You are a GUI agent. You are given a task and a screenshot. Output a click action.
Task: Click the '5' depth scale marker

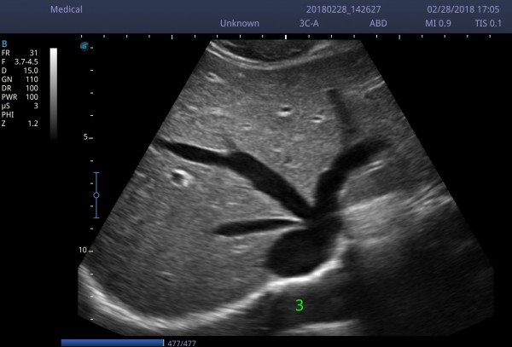pyautogui.click(x=85, y=137)
